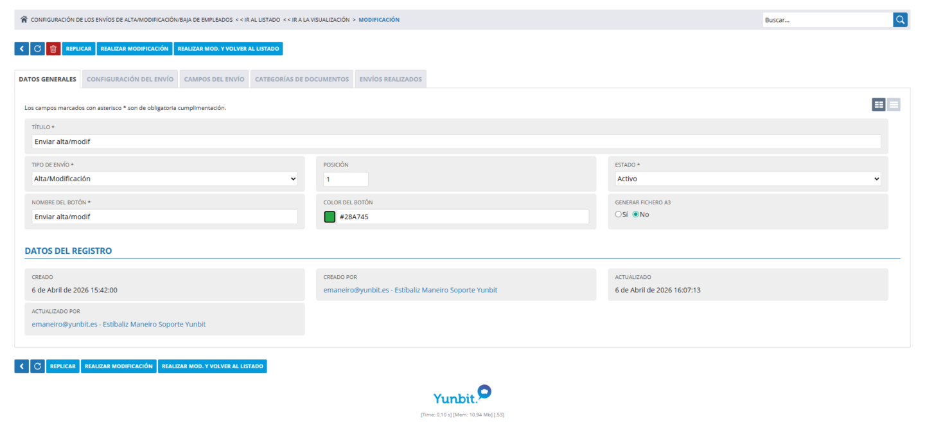The width and height of the screenshot is (925, 439).
Task: Click the search magnifier button
Action: [x=900, y=20]
